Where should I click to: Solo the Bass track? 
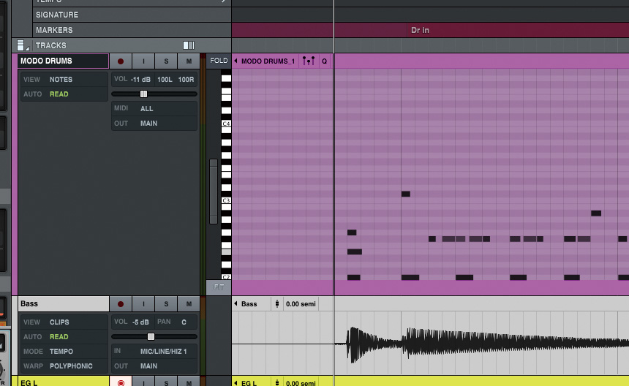[166, 304]
